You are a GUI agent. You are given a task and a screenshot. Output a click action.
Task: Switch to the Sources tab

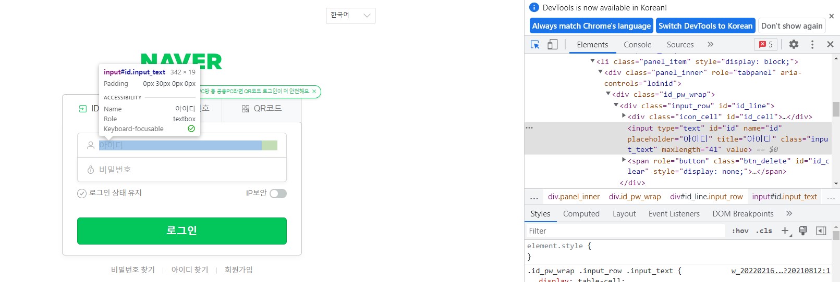680,45
